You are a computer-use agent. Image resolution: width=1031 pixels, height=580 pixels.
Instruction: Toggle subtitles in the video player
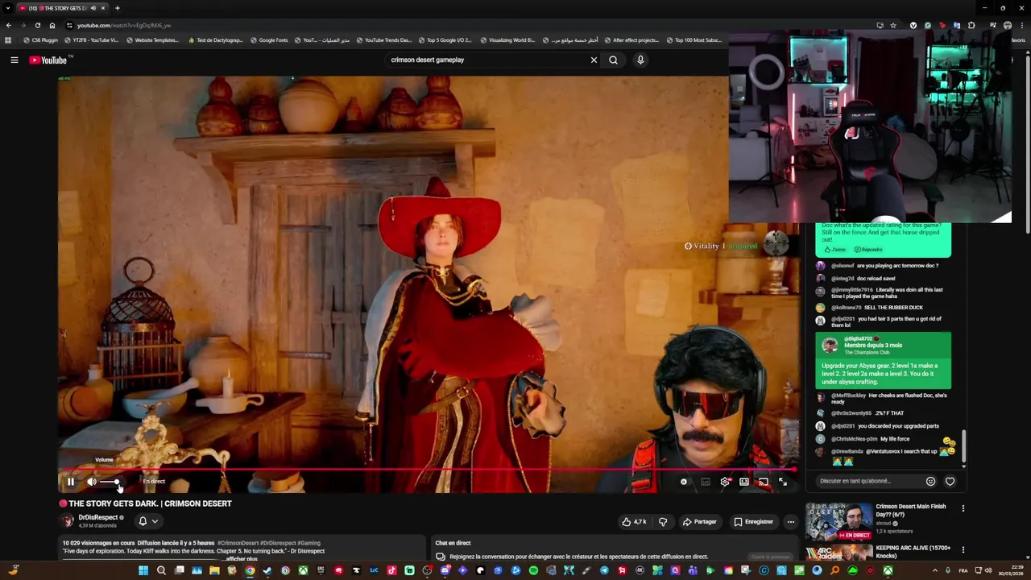pos(706,482)
